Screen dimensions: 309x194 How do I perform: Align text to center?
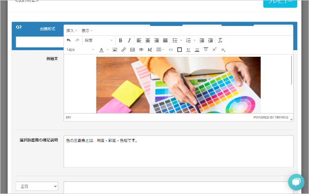point(148,40)
